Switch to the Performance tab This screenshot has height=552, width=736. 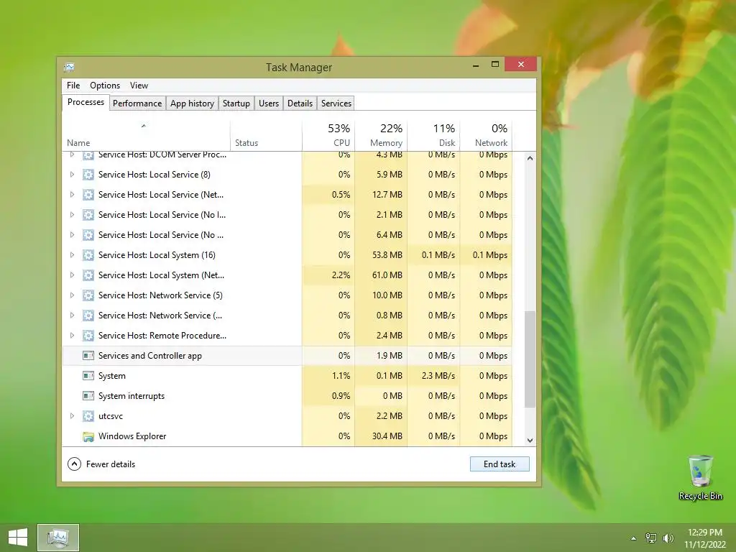[x=137, y=103]
